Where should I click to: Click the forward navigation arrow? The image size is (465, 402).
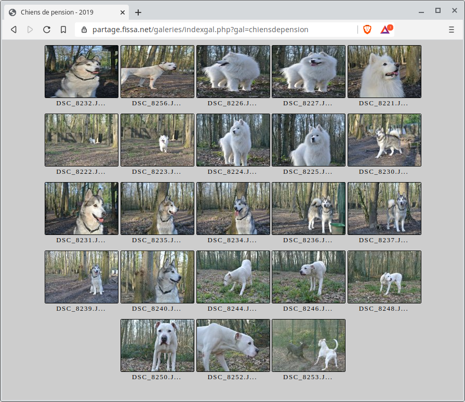tap(30, 30)
